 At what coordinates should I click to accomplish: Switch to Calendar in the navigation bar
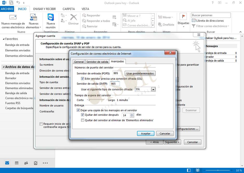coord(16,163)
